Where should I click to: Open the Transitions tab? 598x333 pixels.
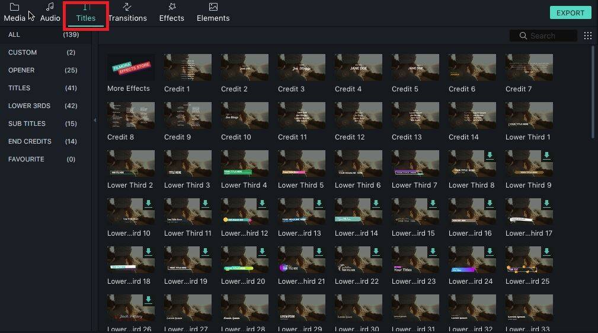[127, 12]
